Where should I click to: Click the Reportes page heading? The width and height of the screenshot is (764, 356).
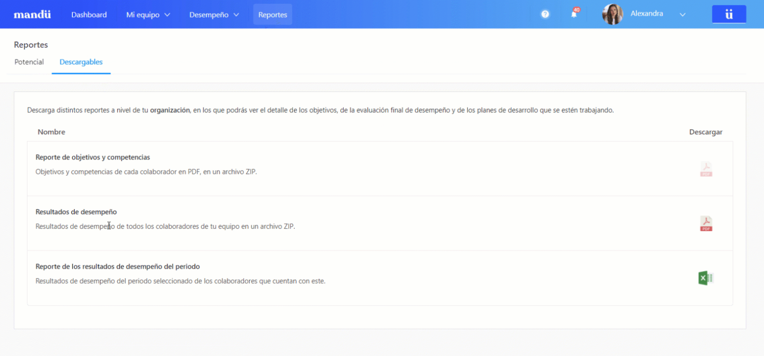pos(31,45)
